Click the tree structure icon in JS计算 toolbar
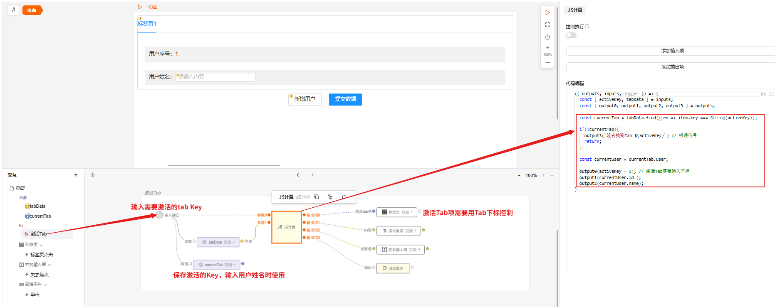Viewport: 775px width, 307px height. pyautogui.click(x=330, y=197)
